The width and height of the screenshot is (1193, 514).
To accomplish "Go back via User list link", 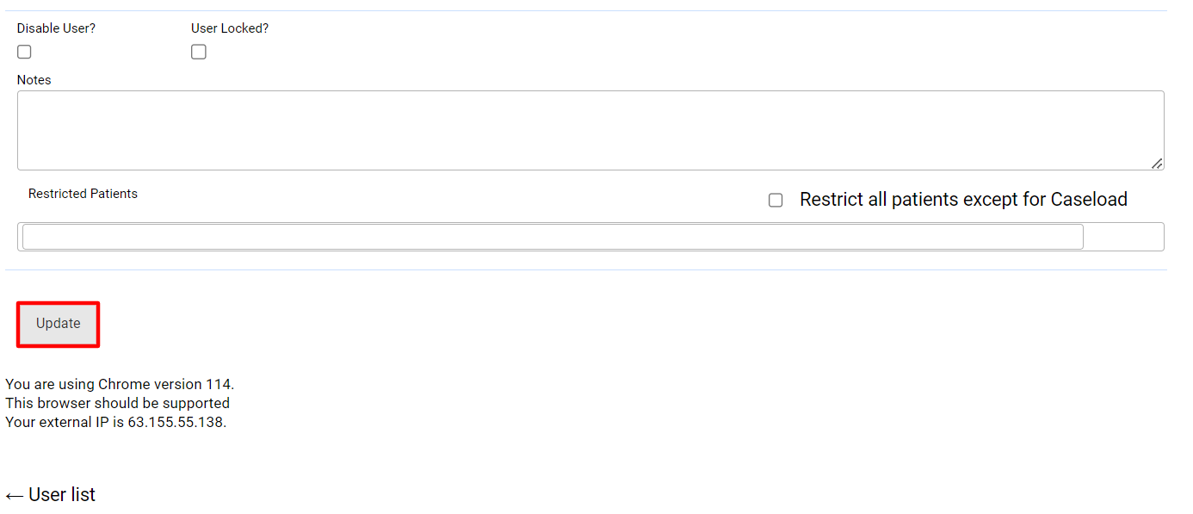I will (x=61, y=495).
